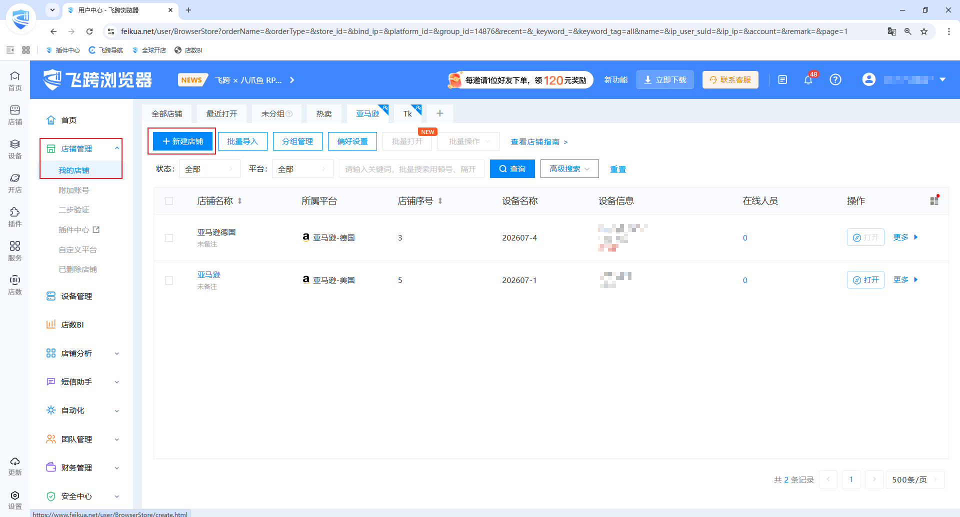Image resolution: width=960 pixels, height=517 pixels.
Task: Open the 亚马逊-美国 store with 打开
Action: pyautogui.click(x=865, y=280)
